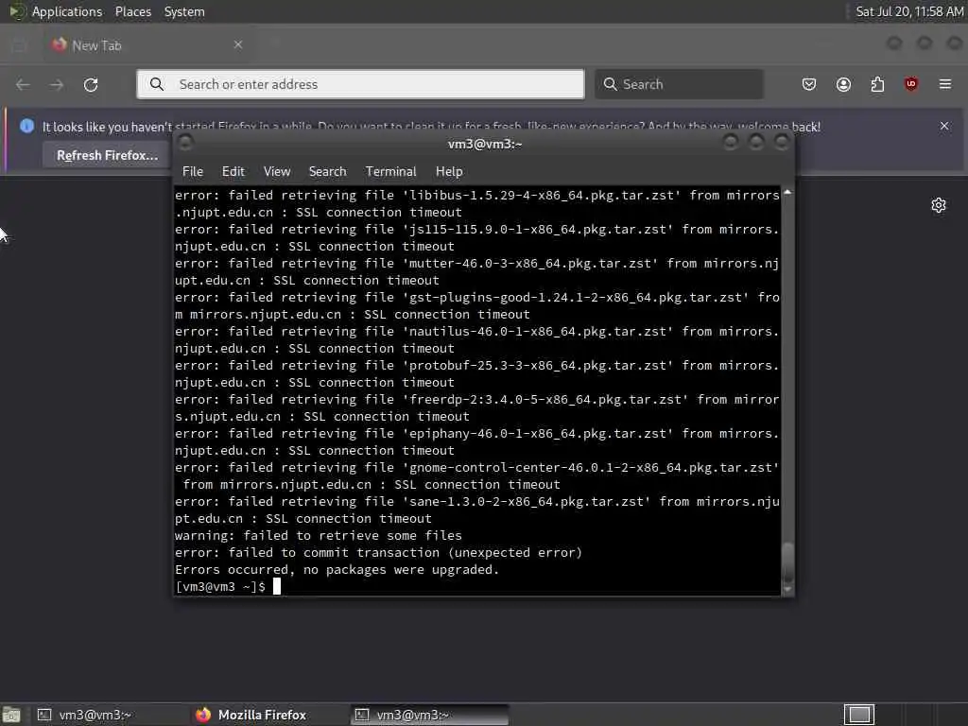Click the workspace switcher in bottom panel
Viewport: 968px width, 726px height.
point(859,715)
